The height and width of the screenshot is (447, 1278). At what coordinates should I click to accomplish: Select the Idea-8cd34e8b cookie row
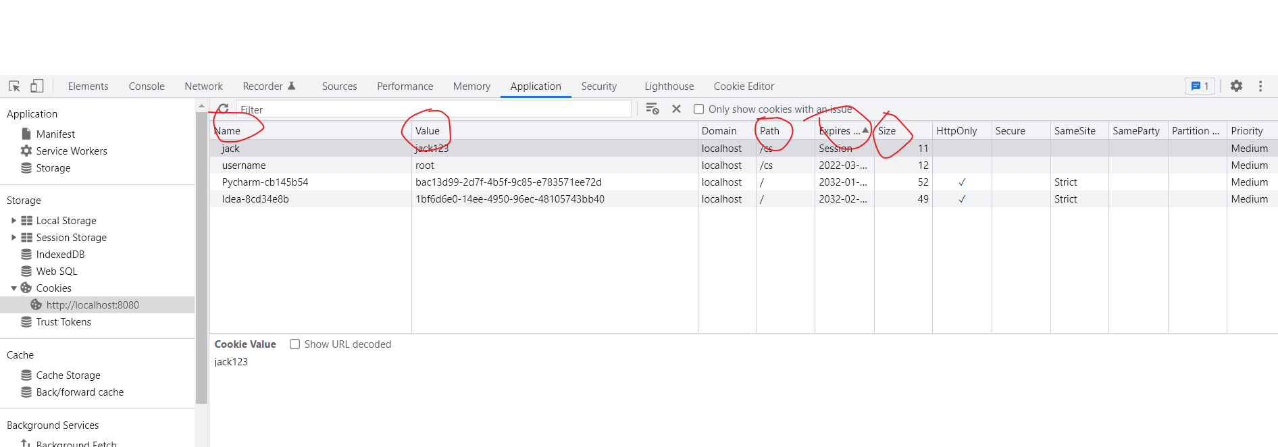[x=744, y=199]
